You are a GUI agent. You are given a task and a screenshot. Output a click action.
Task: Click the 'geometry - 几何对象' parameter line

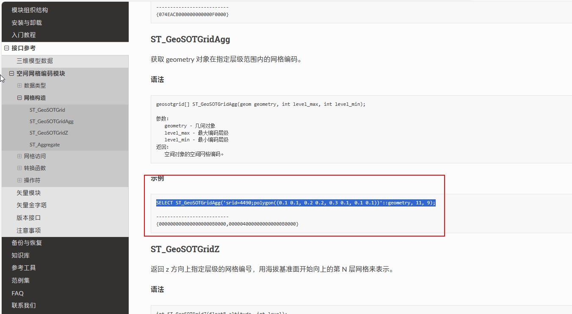click(190, 126)
